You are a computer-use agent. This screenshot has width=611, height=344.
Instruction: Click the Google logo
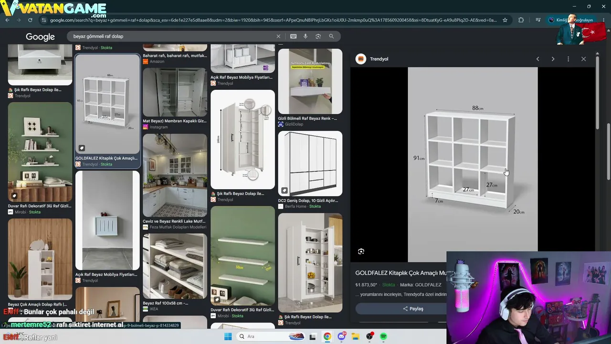pyautogui.click(x=40, y=37)
